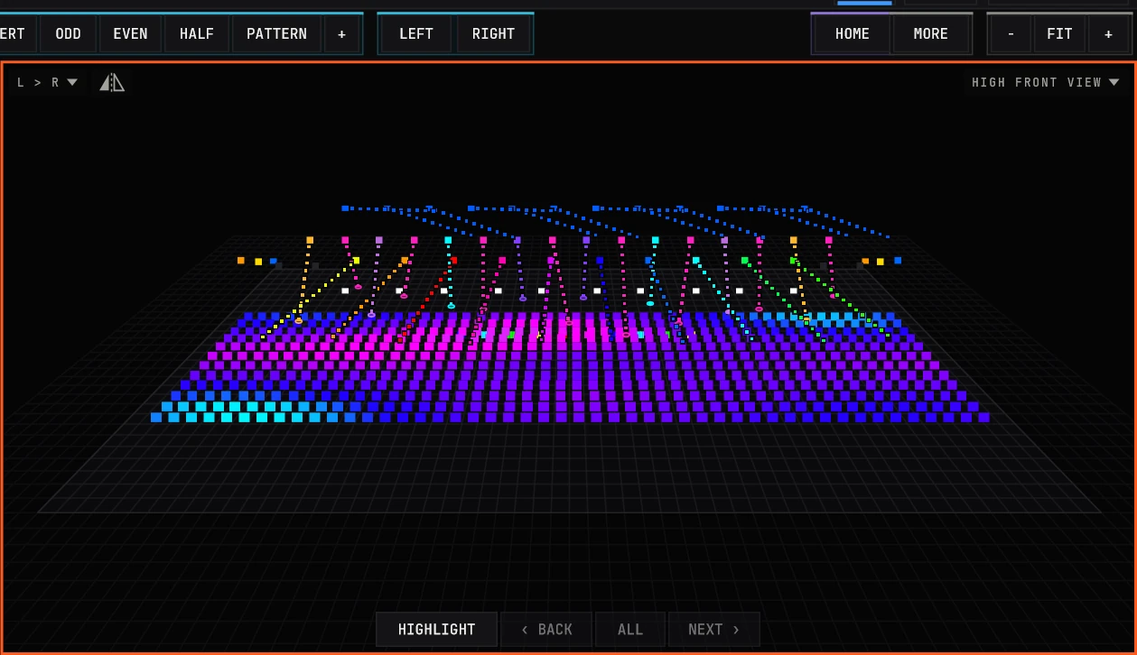Open the HIGH FRONT VIEW dropdown
The height and width of the screenshot is (655, 1137).
[x=1045, y=82]
